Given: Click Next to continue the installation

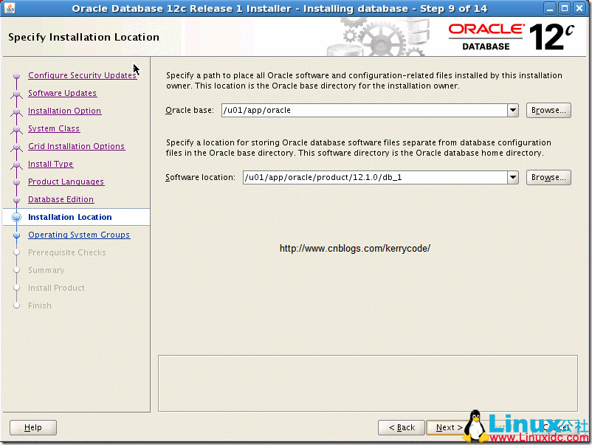Looking at the screenshot, I should pos(447,427).
